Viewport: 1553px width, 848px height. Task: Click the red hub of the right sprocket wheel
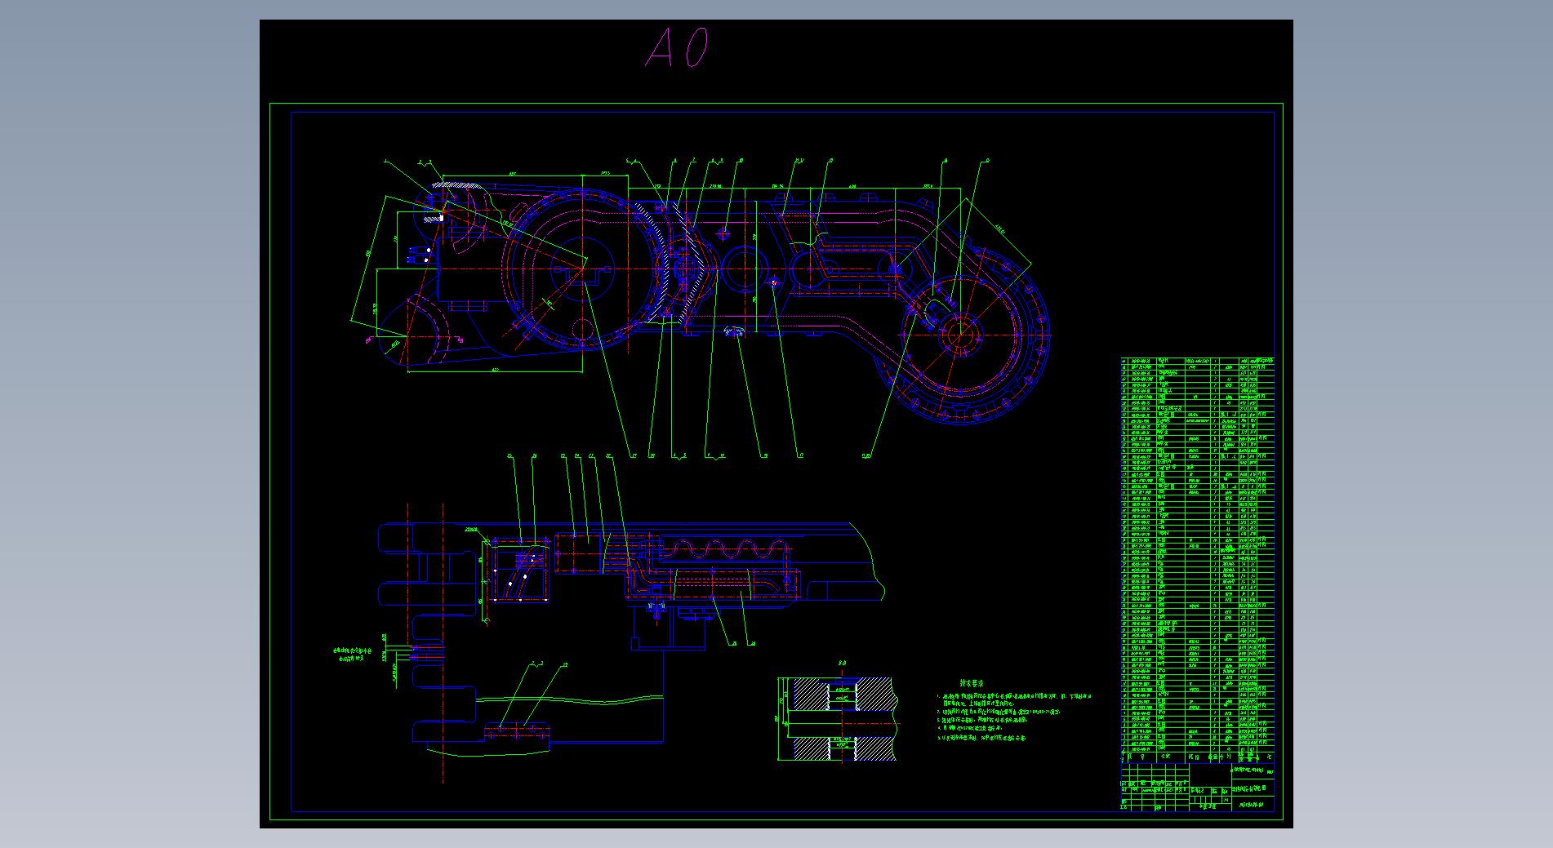point(959,335)
